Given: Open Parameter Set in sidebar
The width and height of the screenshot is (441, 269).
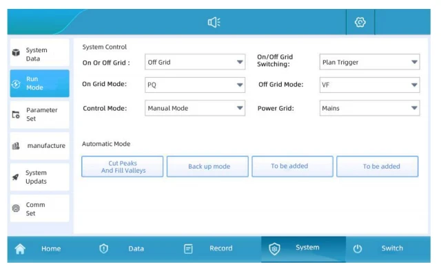Looking at the screenshot, I should (x=40, y=115).
